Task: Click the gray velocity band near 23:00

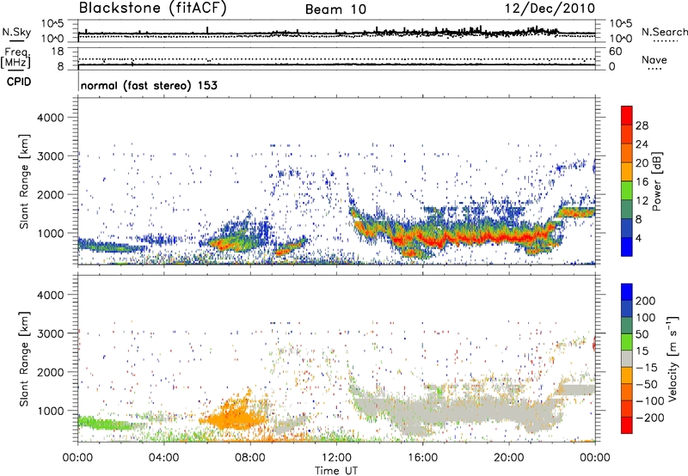Action: click(x=578, y=390)
